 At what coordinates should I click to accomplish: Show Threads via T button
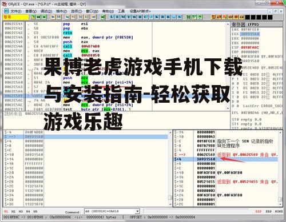coord(129,17)
